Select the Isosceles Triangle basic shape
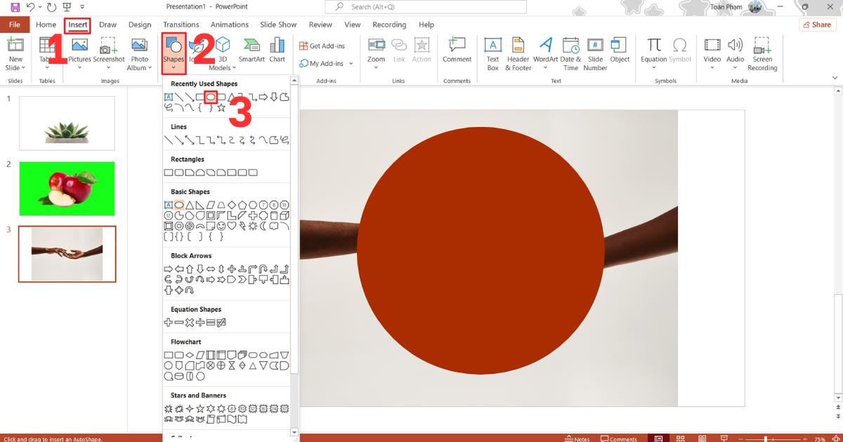The width and height of the screenshot is (843, 442). click(189, 205)
